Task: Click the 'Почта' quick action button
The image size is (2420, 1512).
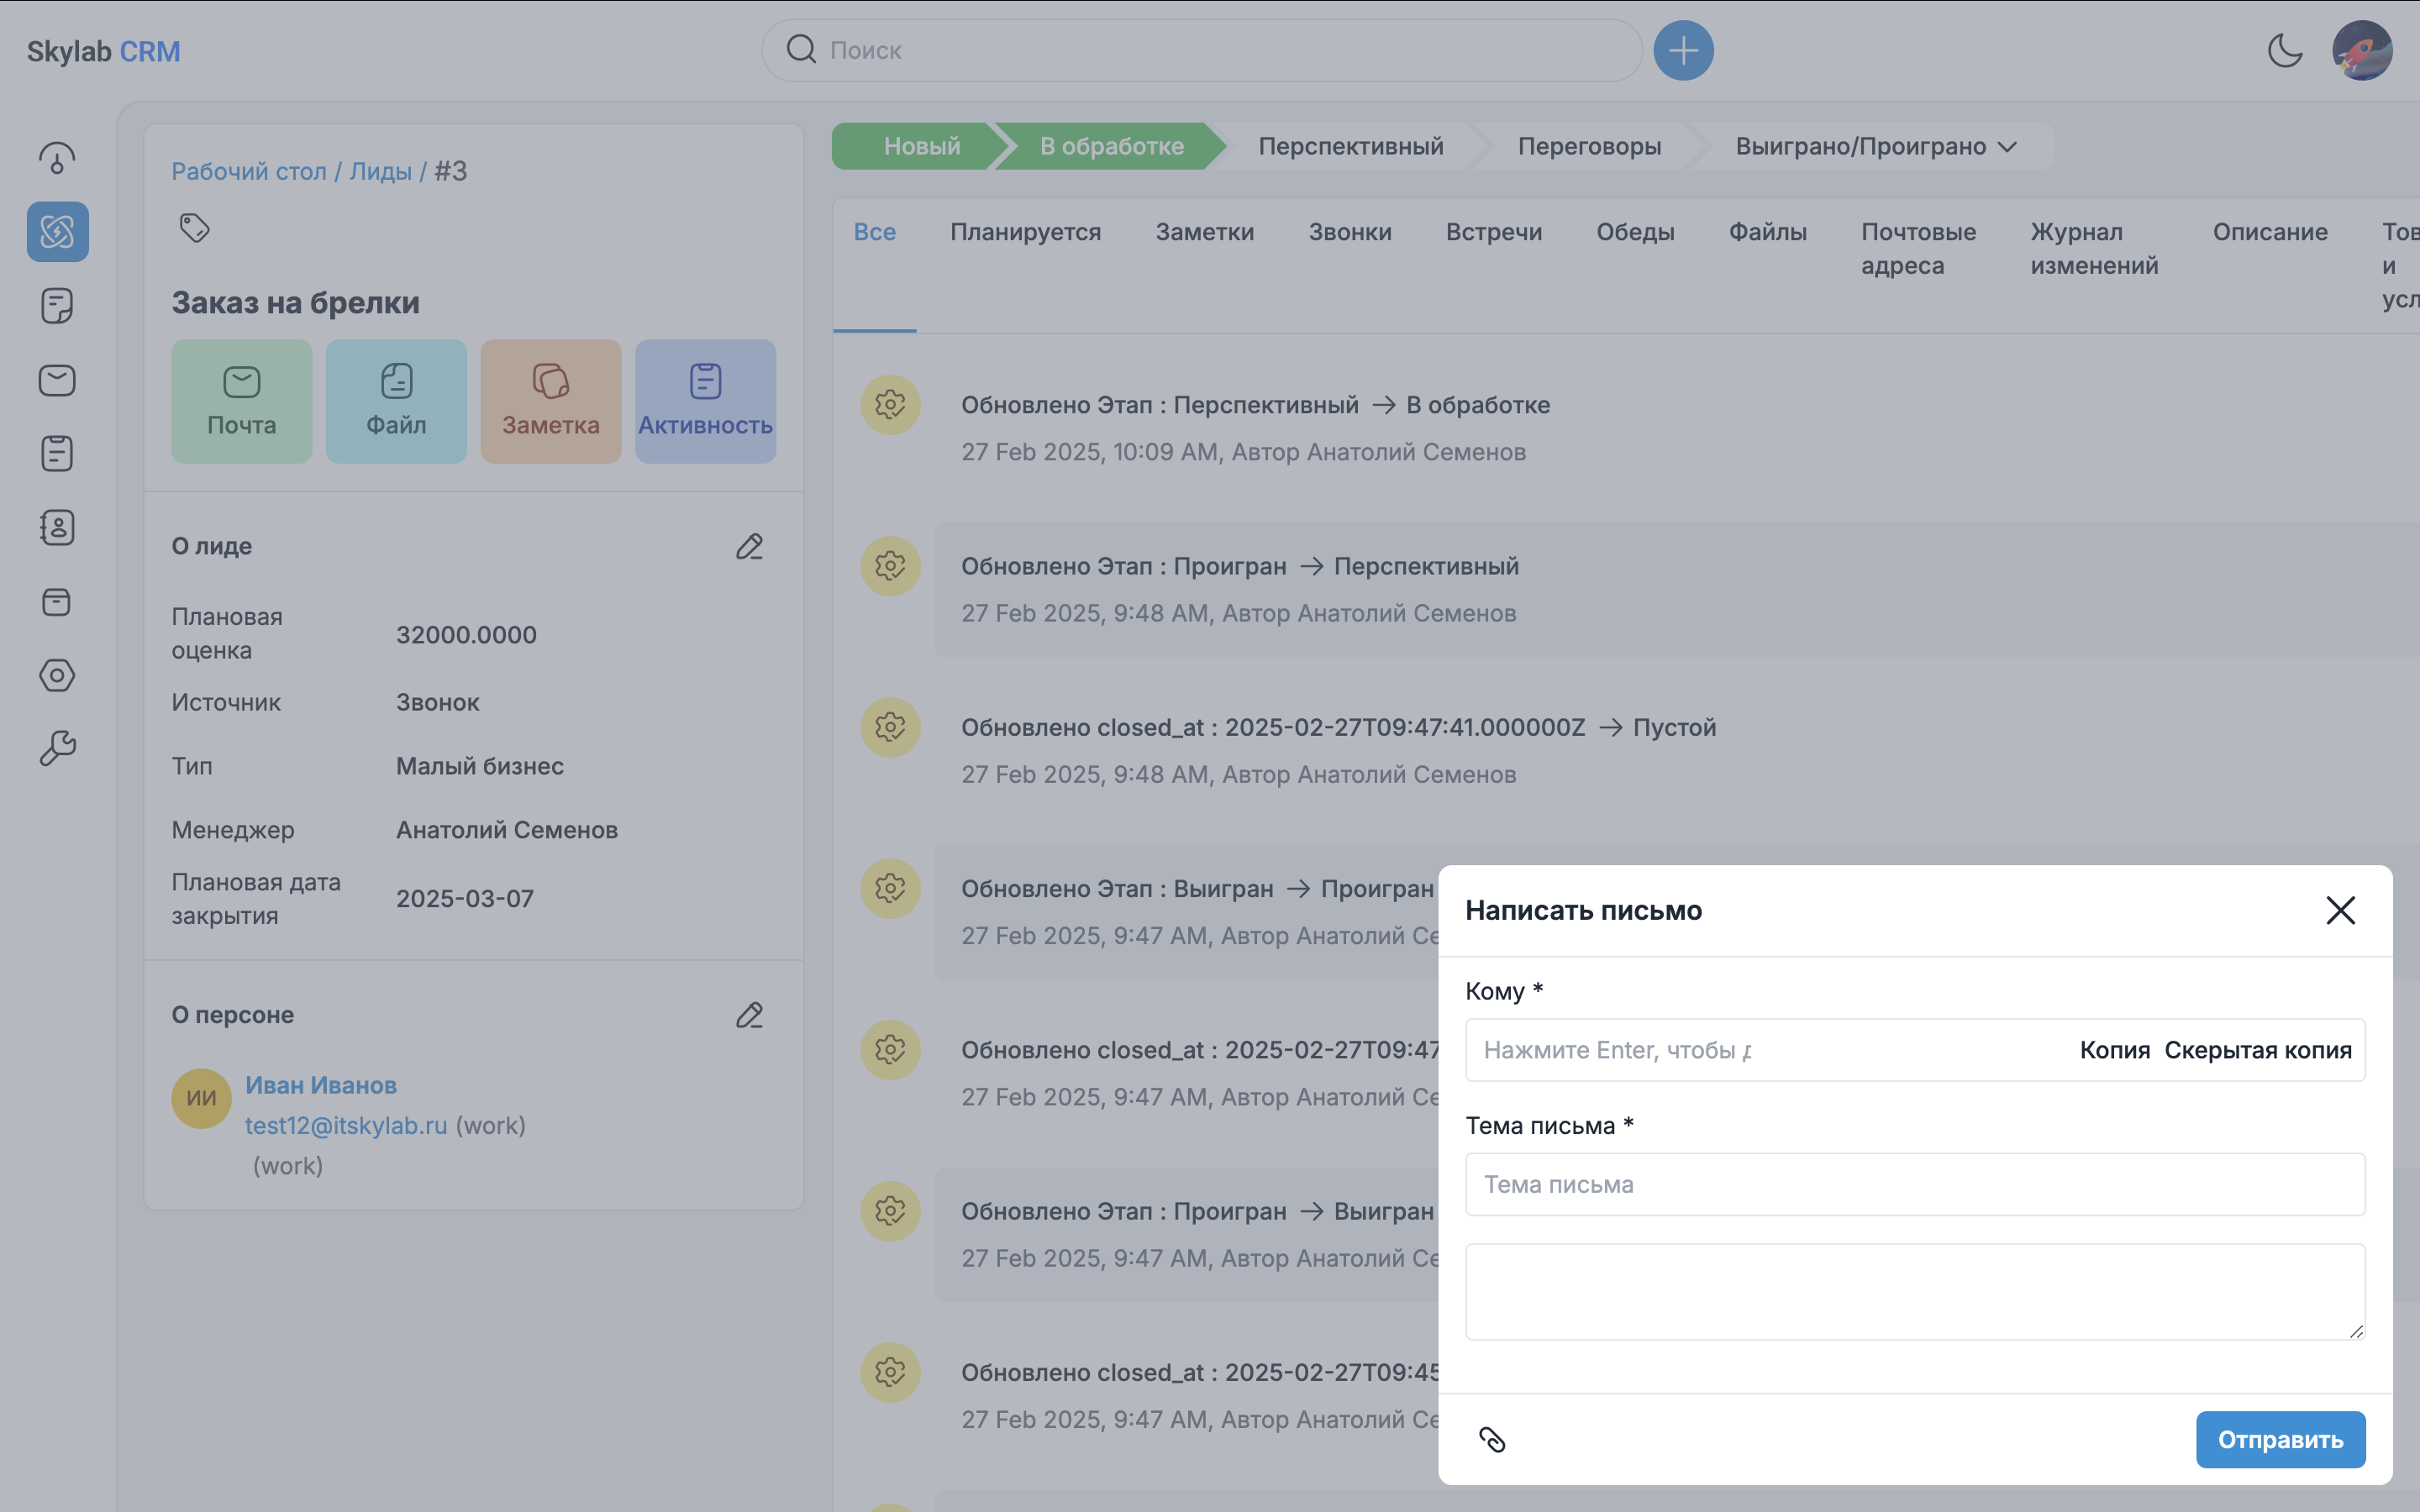Action: click(x=241, y=401)
